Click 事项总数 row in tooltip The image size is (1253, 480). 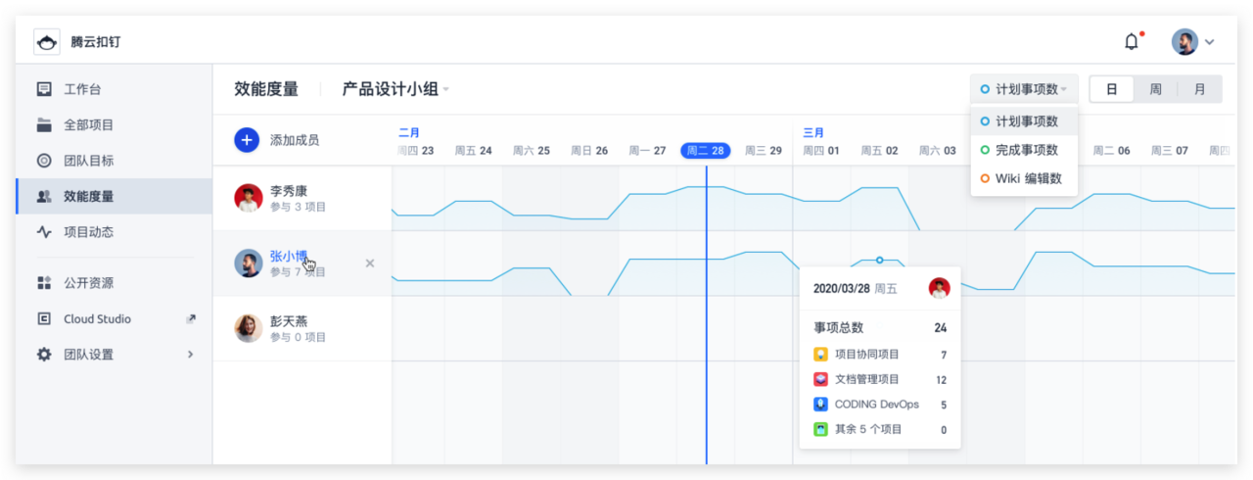click(880, 328)
